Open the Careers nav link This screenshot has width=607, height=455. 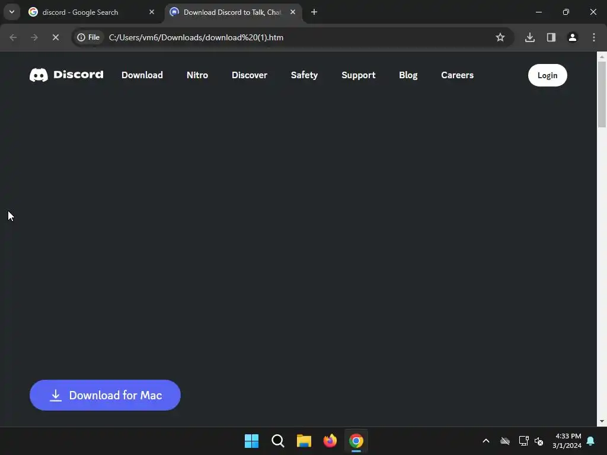coord(457,75)
